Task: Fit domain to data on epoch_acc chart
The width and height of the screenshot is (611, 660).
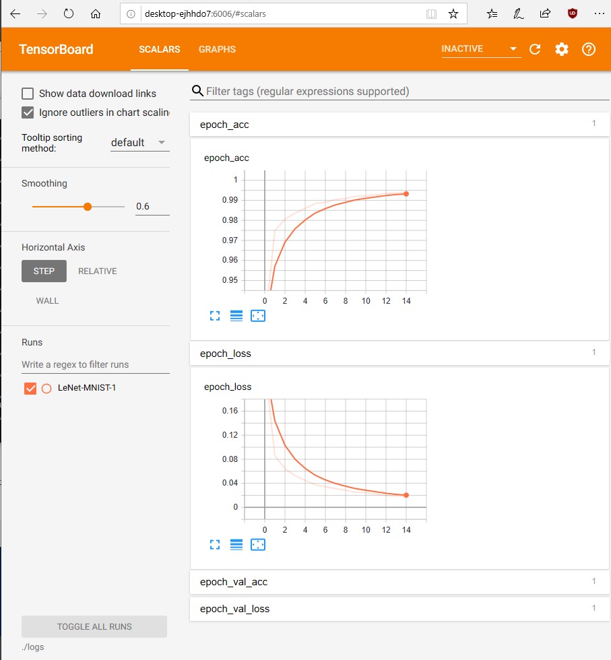Action: pos(258,316)
